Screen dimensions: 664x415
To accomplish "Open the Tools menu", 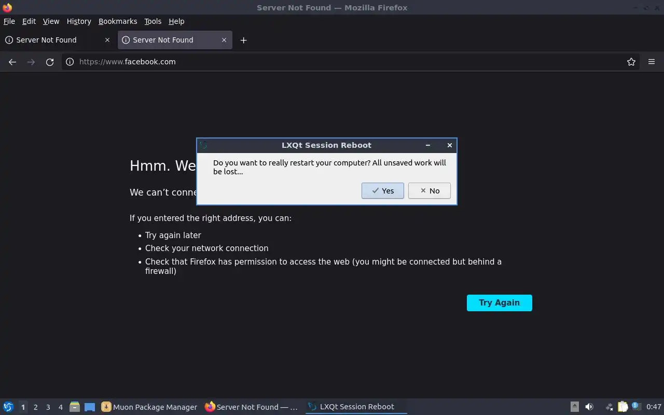I will point(153,21).
